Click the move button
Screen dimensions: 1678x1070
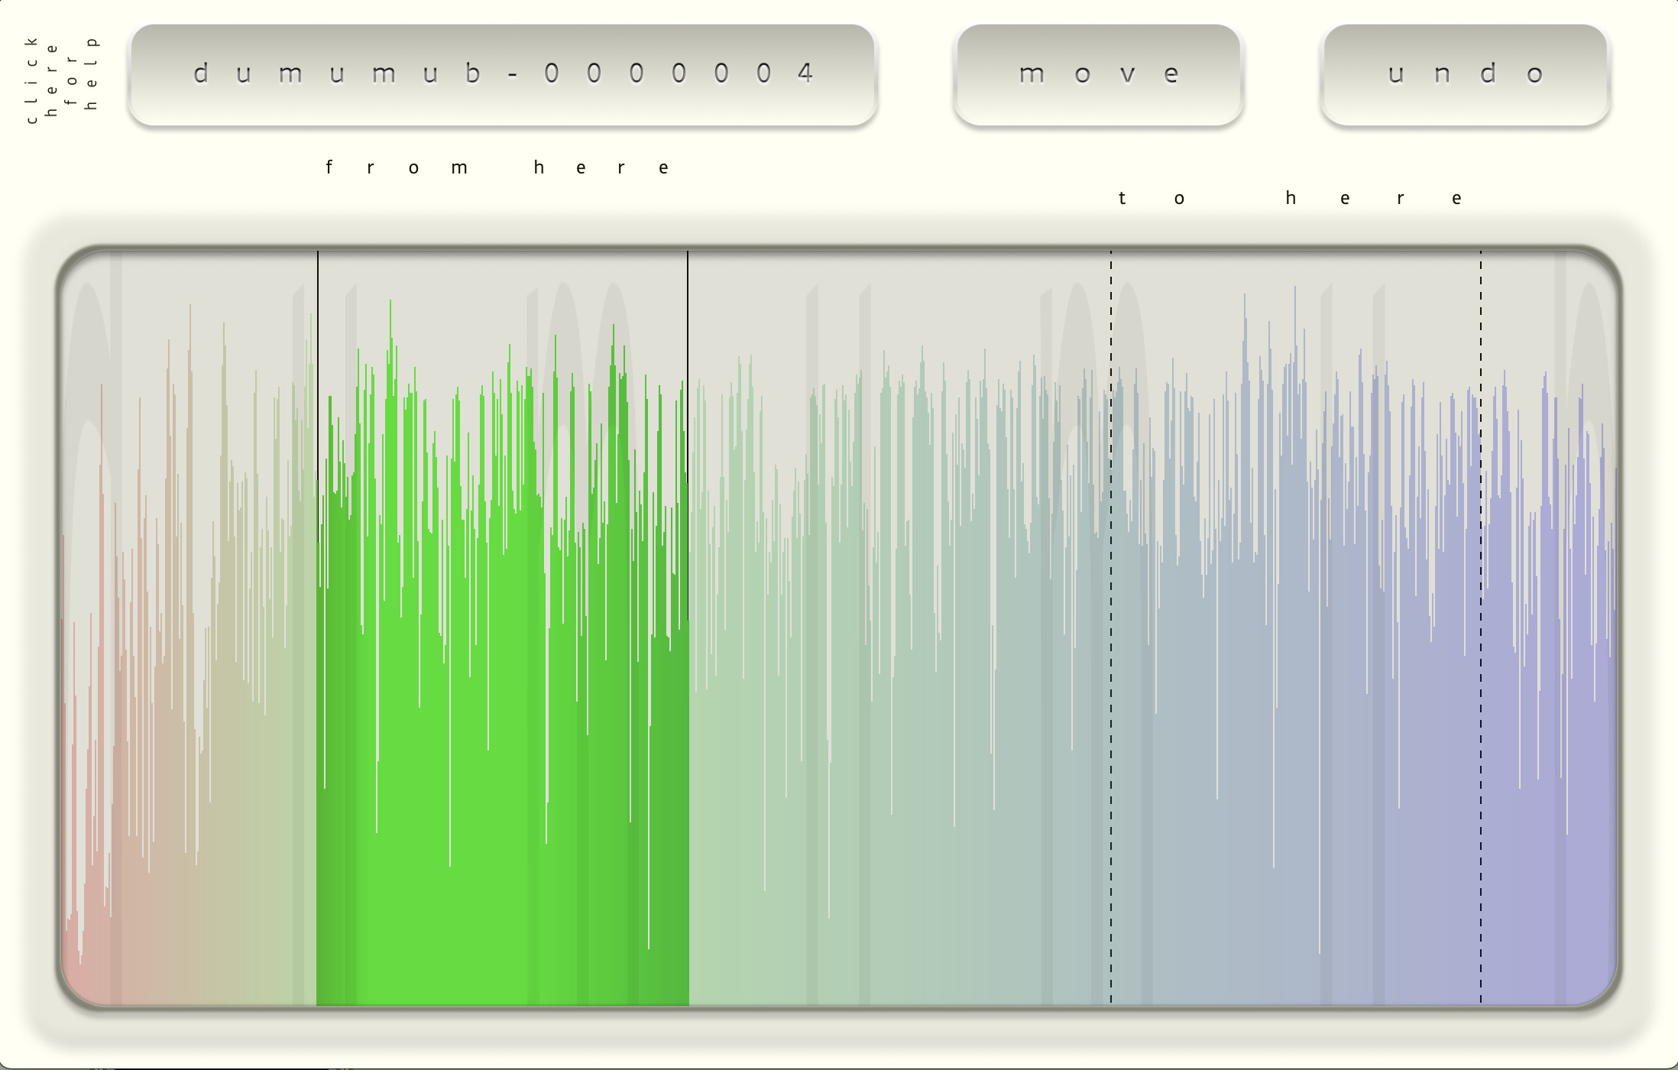point(1099,74)
